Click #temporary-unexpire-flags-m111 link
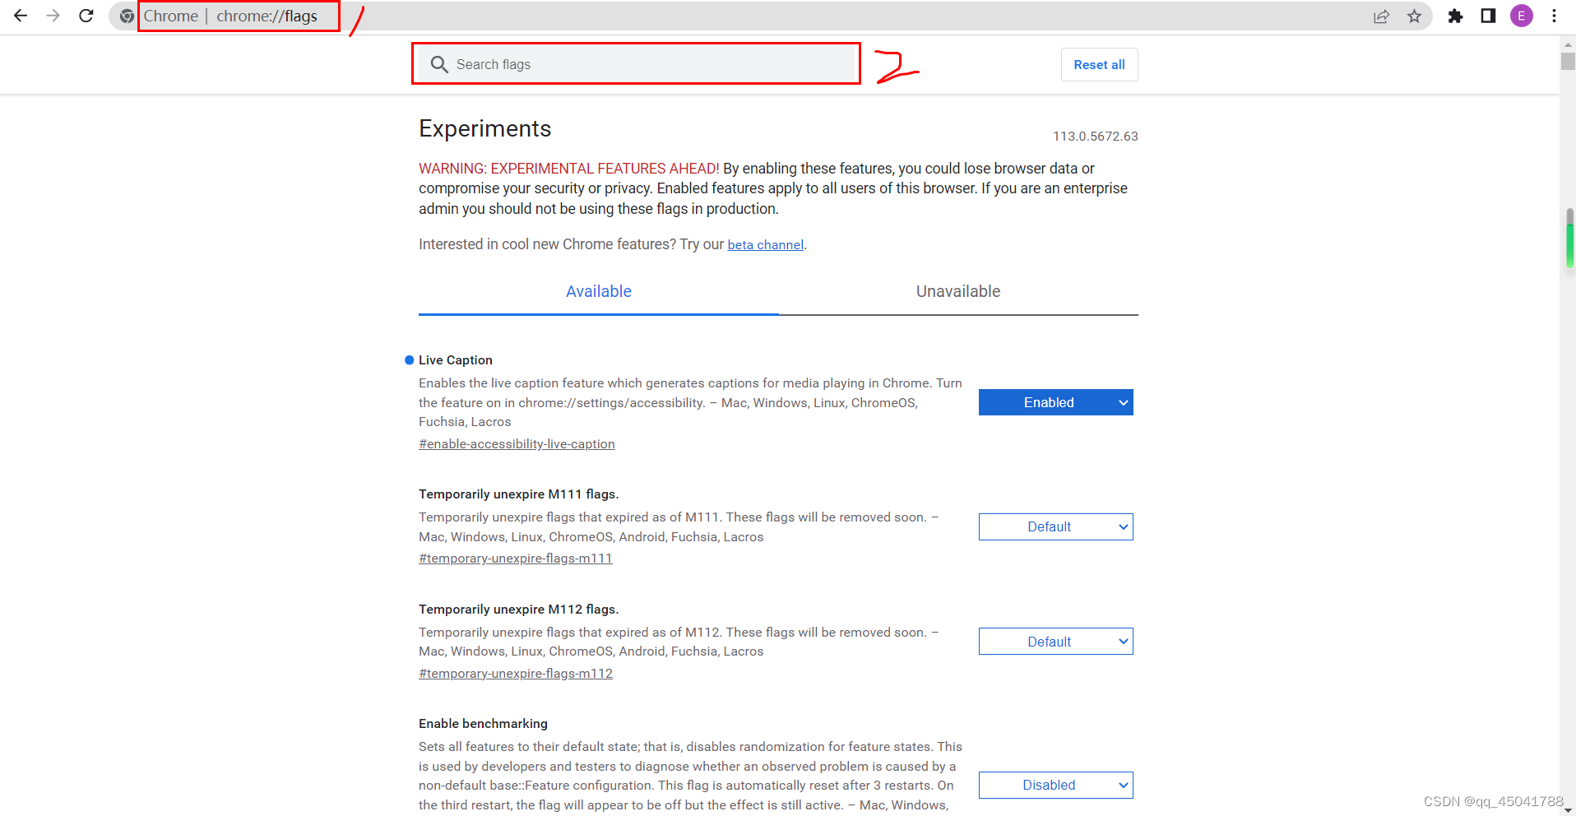 click(516, 558)
